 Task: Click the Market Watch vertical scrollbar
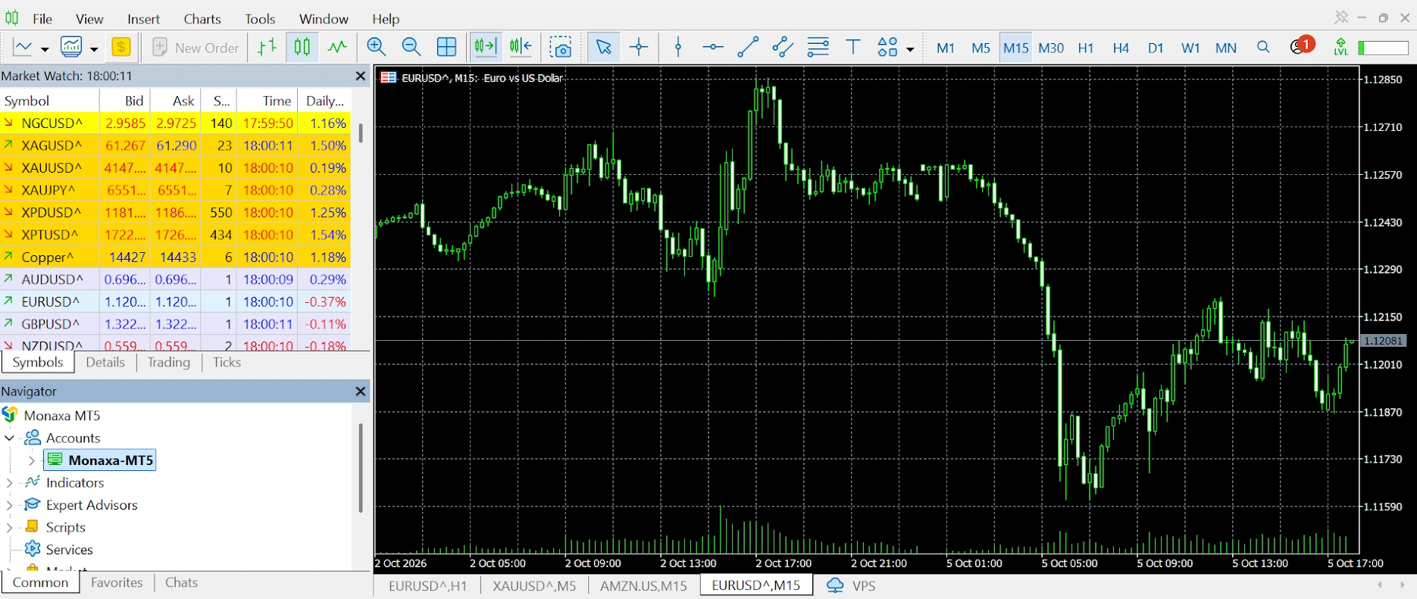click(x=361, y=134)
